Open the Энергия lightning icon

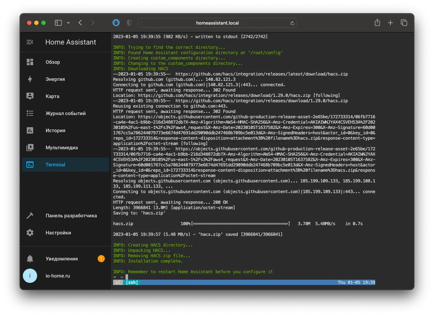pos(30,79)
